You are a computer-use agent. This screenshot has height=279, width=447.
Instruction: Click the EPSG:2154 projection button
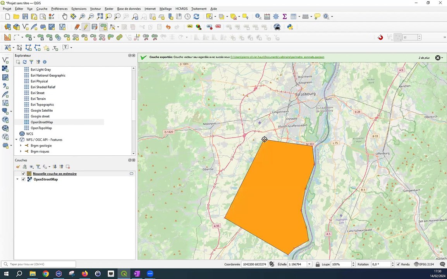pos(424,264)
